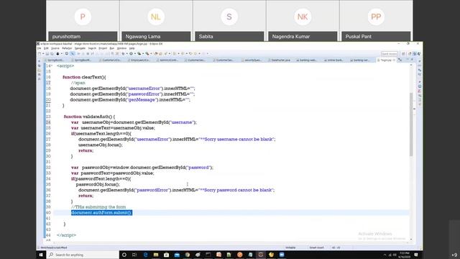The image size is (460, 259).
Task: Click on function validateAuth line
Action: [x=89, y=117]
